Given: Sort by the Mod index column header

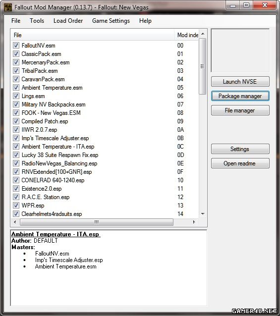Looking at the screenshot, I should [187, 35].
